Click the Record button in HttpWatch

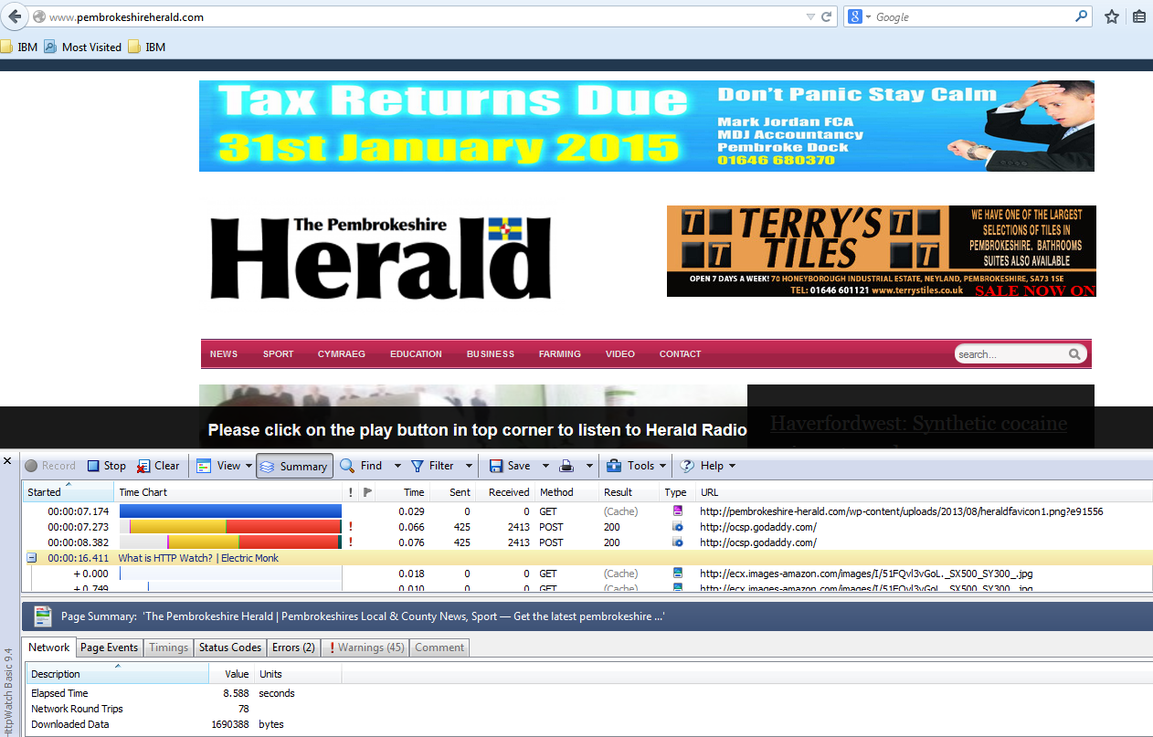(50, 466)
